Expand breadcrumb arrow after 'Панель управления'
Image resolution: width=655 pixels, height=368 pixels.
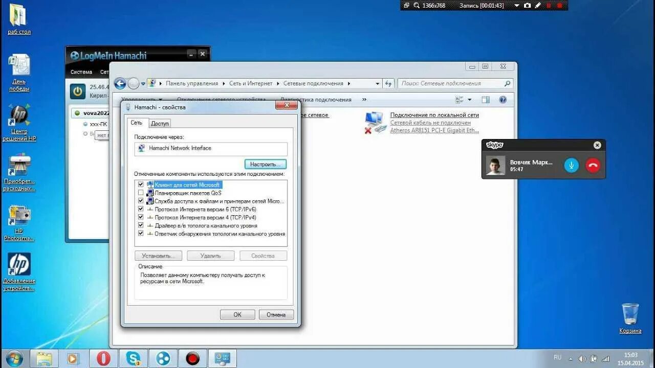(x=224, y=83)
